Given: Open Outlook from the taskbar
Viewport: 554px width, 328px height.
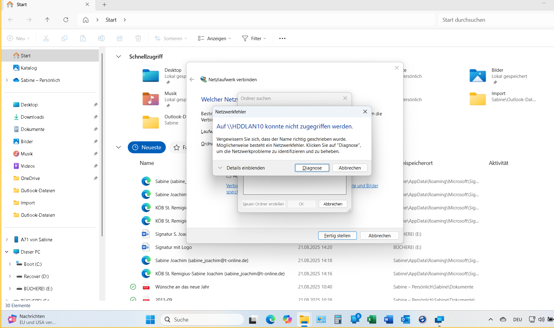Looking at the screenshot, I should click(x=405, y=319).
